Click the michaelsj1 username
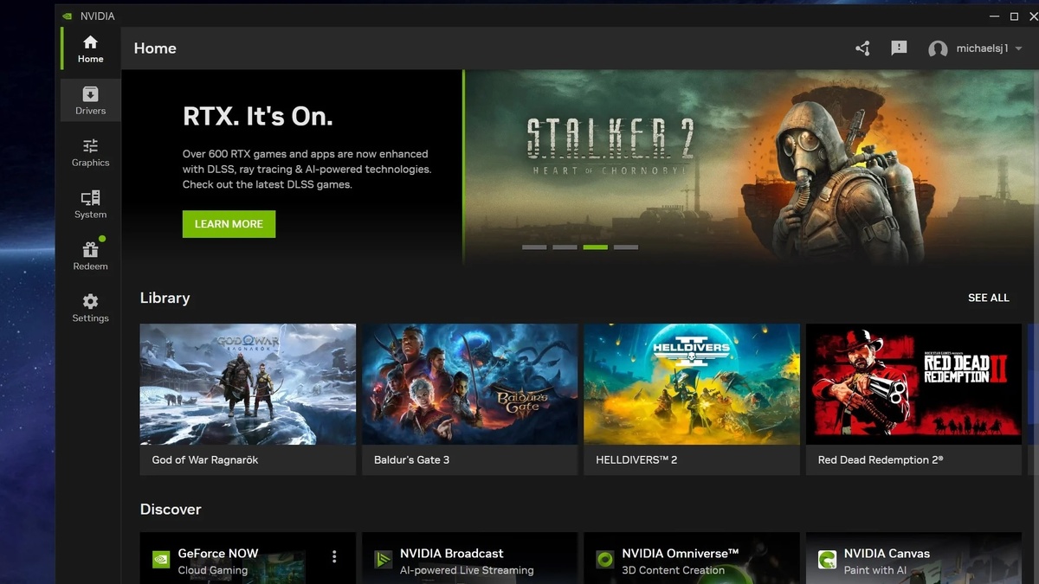The image size is (1039, 584). pos(982,49)
